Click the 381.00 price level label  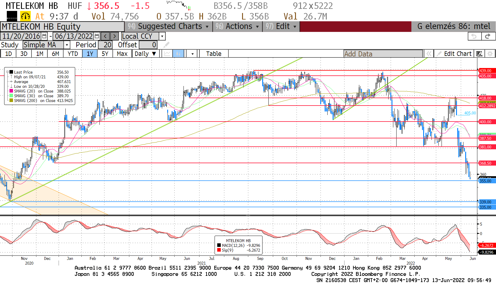pyautogui.click(x=487, y=147)
